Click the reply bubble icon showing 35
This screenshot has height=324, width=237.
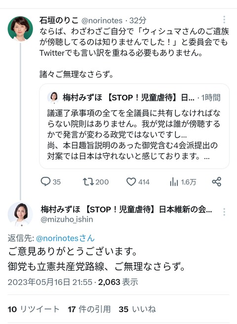tap(45, 182)
